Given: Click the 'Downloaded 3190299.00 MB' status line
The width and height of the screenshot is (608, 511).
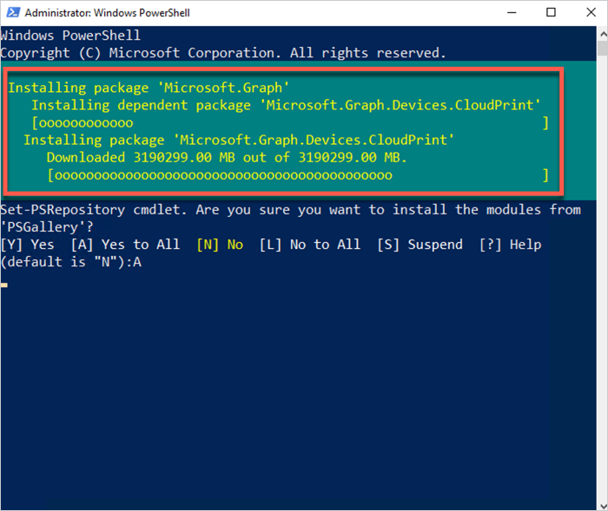Looking at the screenshot, I should pos(227,158).
